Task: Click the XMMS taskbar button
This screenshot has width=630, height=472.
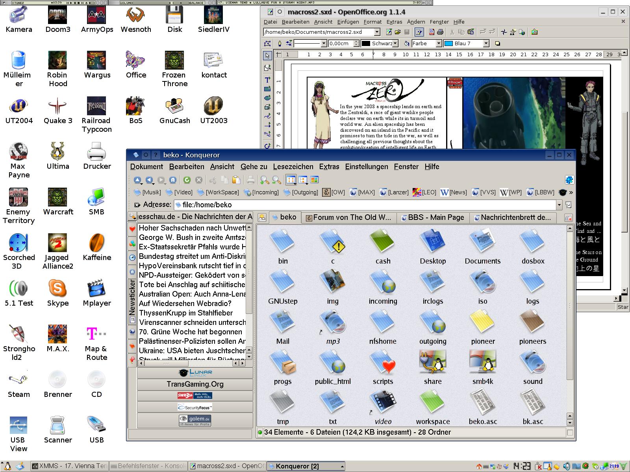Action: 69,466
